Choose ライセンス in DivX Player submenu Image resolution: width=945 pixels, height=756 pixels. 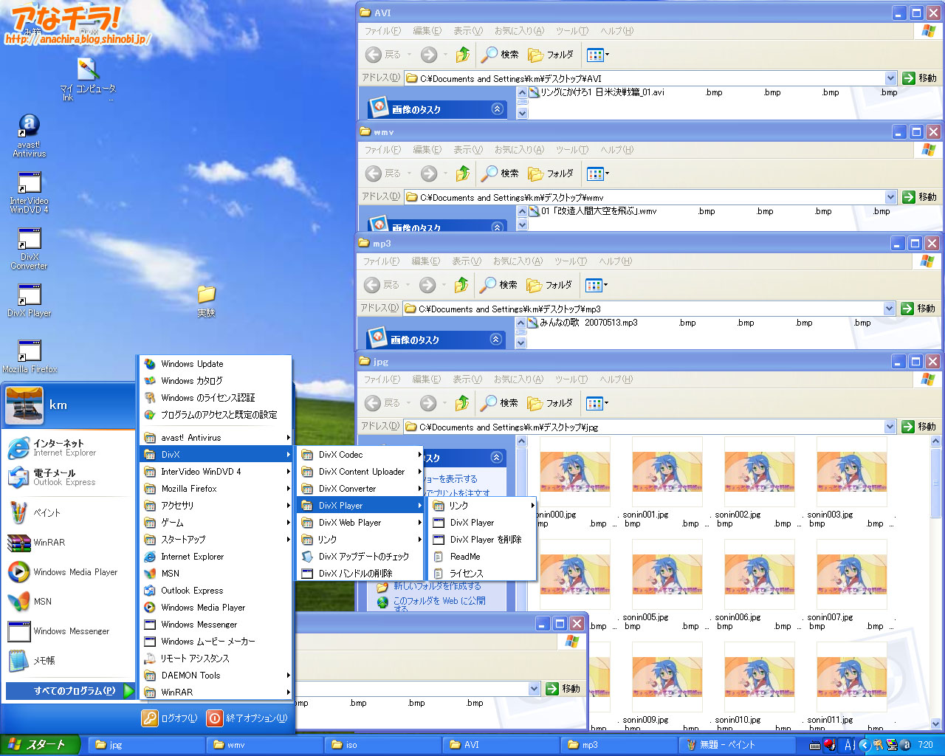tap(481, 574)
